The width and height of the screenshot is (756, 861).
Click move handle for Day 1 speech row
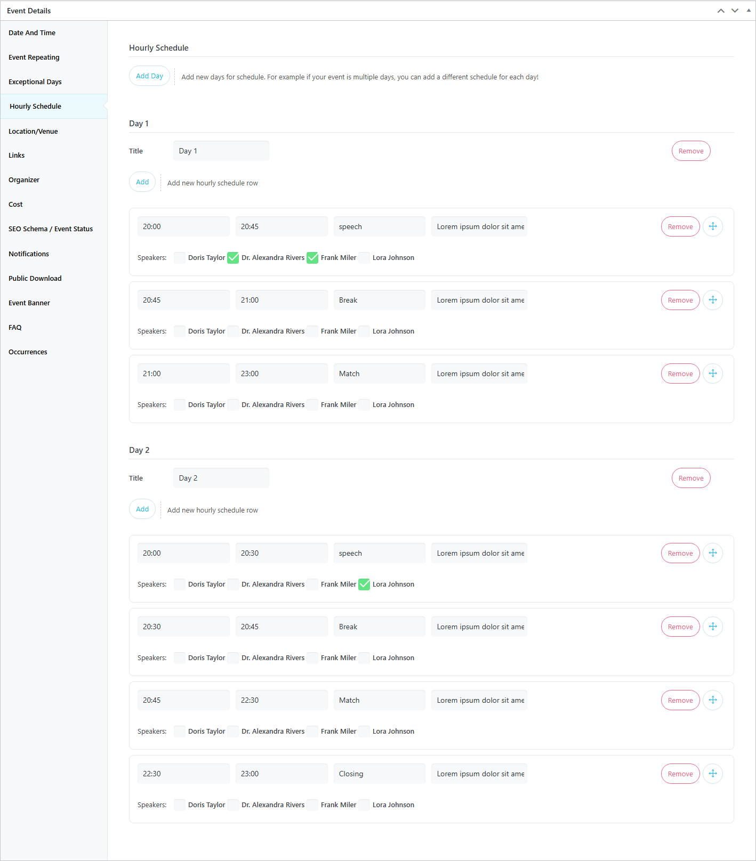pyautogui.click(x=712, y=226)
